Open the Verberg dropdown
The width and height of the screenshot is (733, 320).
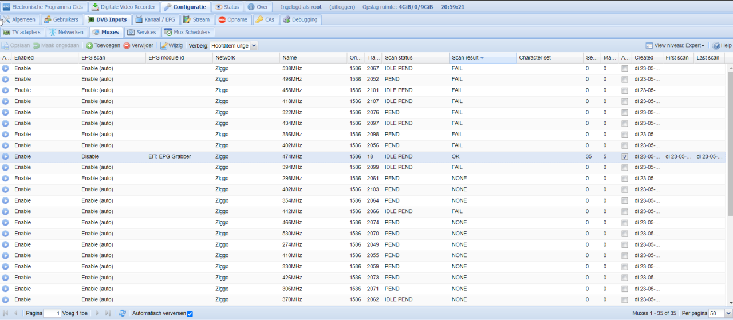tap(254, 45)
